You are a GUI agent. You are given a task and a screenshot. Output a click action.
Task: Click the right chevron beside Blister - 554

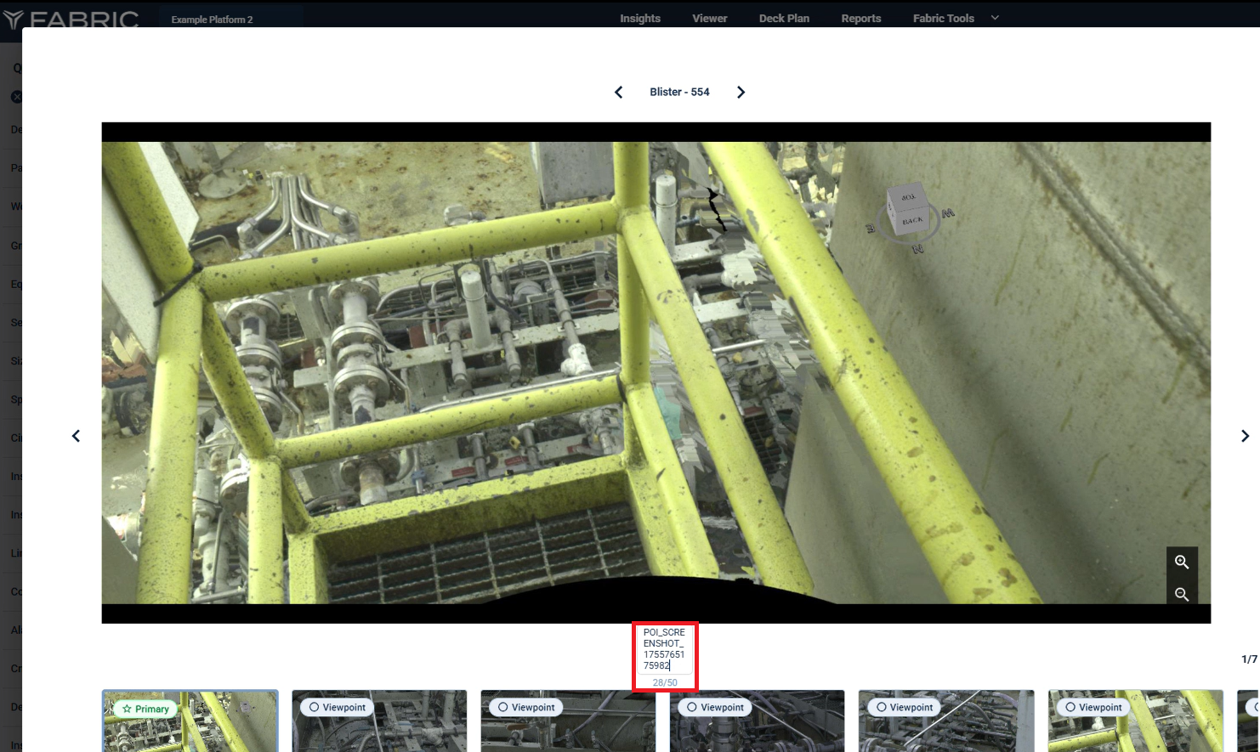[x=741, y=92]
